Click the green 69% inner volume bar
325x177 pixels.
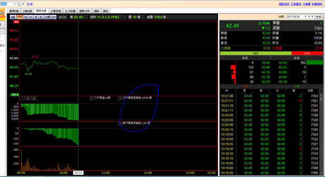click(x=256, y=53)
